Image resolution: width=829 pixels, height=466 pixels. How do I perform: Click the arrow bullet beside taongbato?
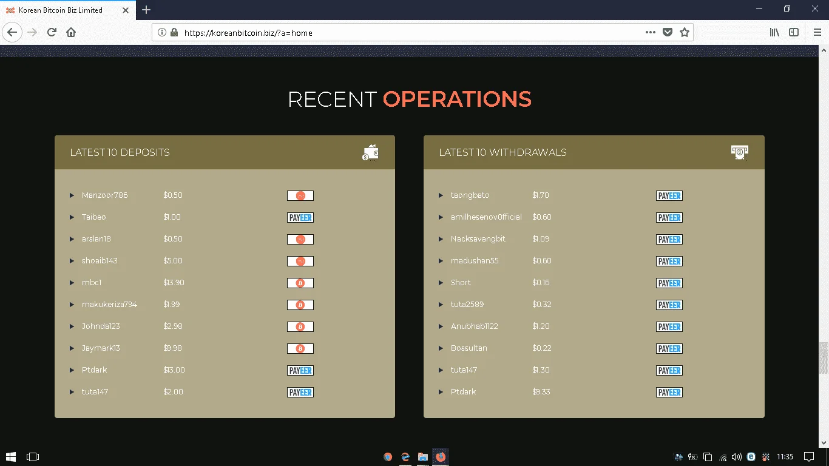click(x=441, y=195)
